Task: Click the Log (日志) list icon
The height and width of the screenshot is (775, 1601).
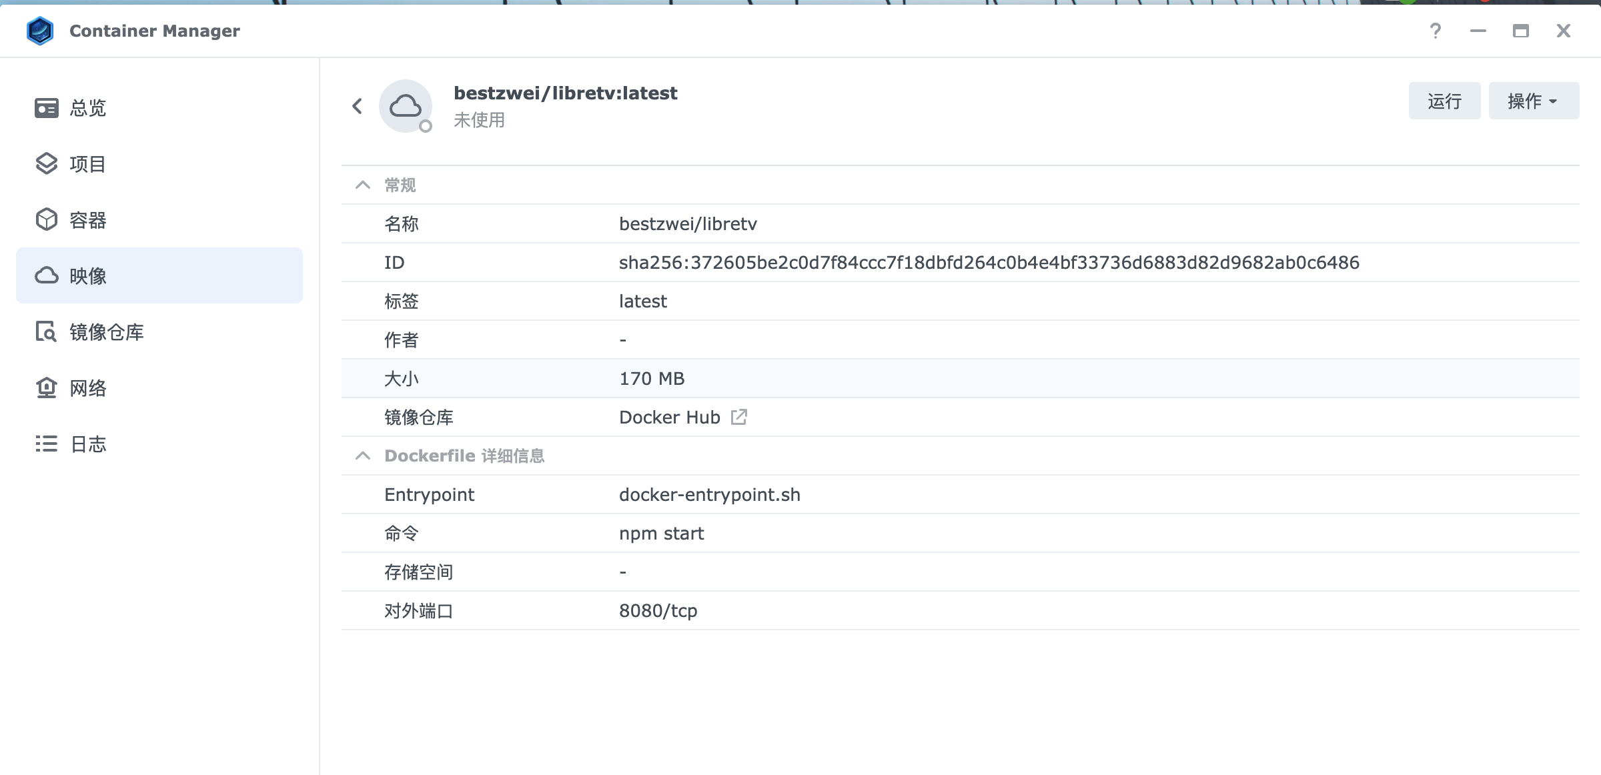Action: [x=46, y=444]
